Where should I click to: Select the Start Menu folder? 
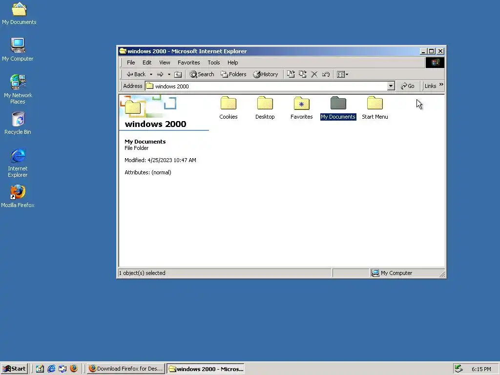(375, 108)
